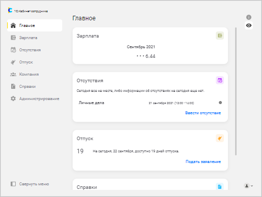This screenshot has height=197, width=262.
Task: Click the document icon for Справки
Action: [x=13, y=86]
